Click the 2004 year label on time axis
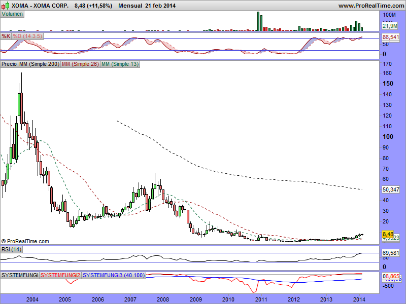This screenshot has height=304, width=406. (32, 299)
